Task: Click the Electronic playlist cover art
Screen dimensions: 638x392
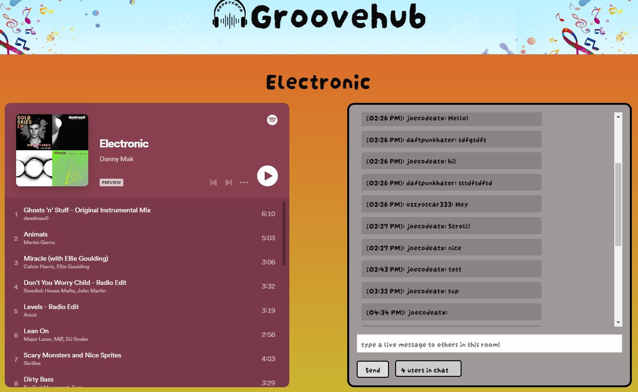Action: (x=52, y=150)
